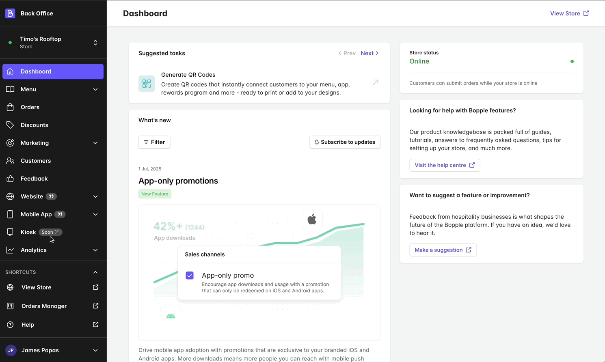Toggle the App-only promo checkbox
Viewport: 605px width, 362px height.
point(190,276)
